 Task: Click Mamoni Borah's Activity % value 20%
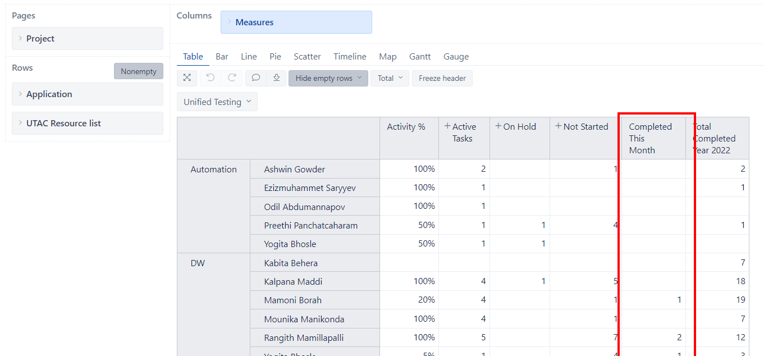pos(426,300)
